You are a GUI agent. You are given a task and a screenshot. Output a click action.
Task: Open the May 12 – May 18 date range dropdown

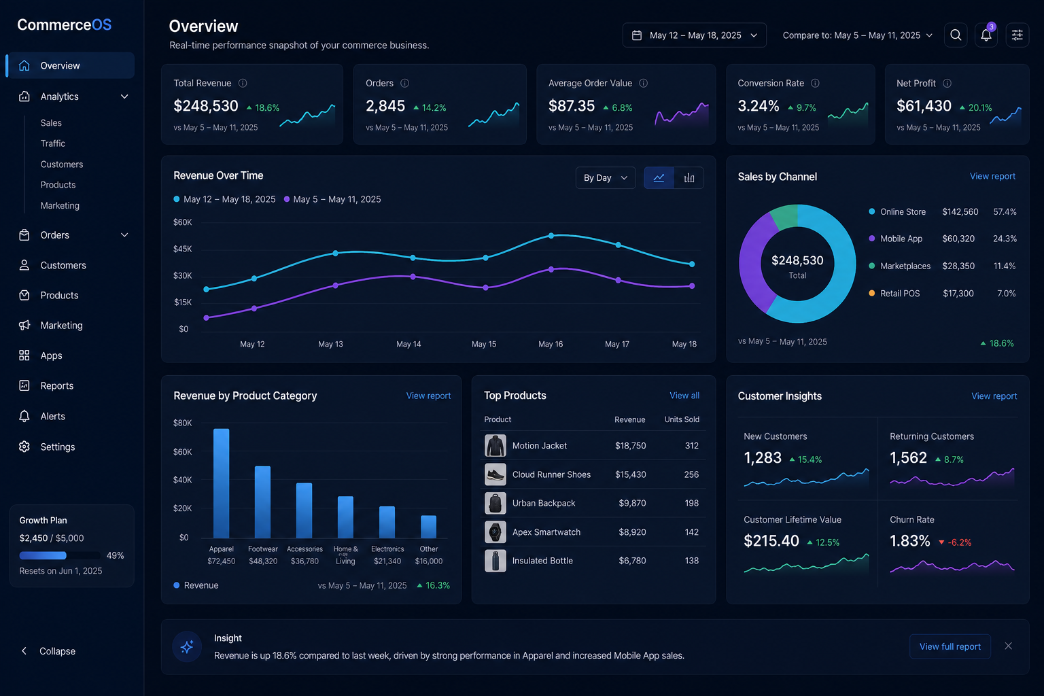click(694, 35)
